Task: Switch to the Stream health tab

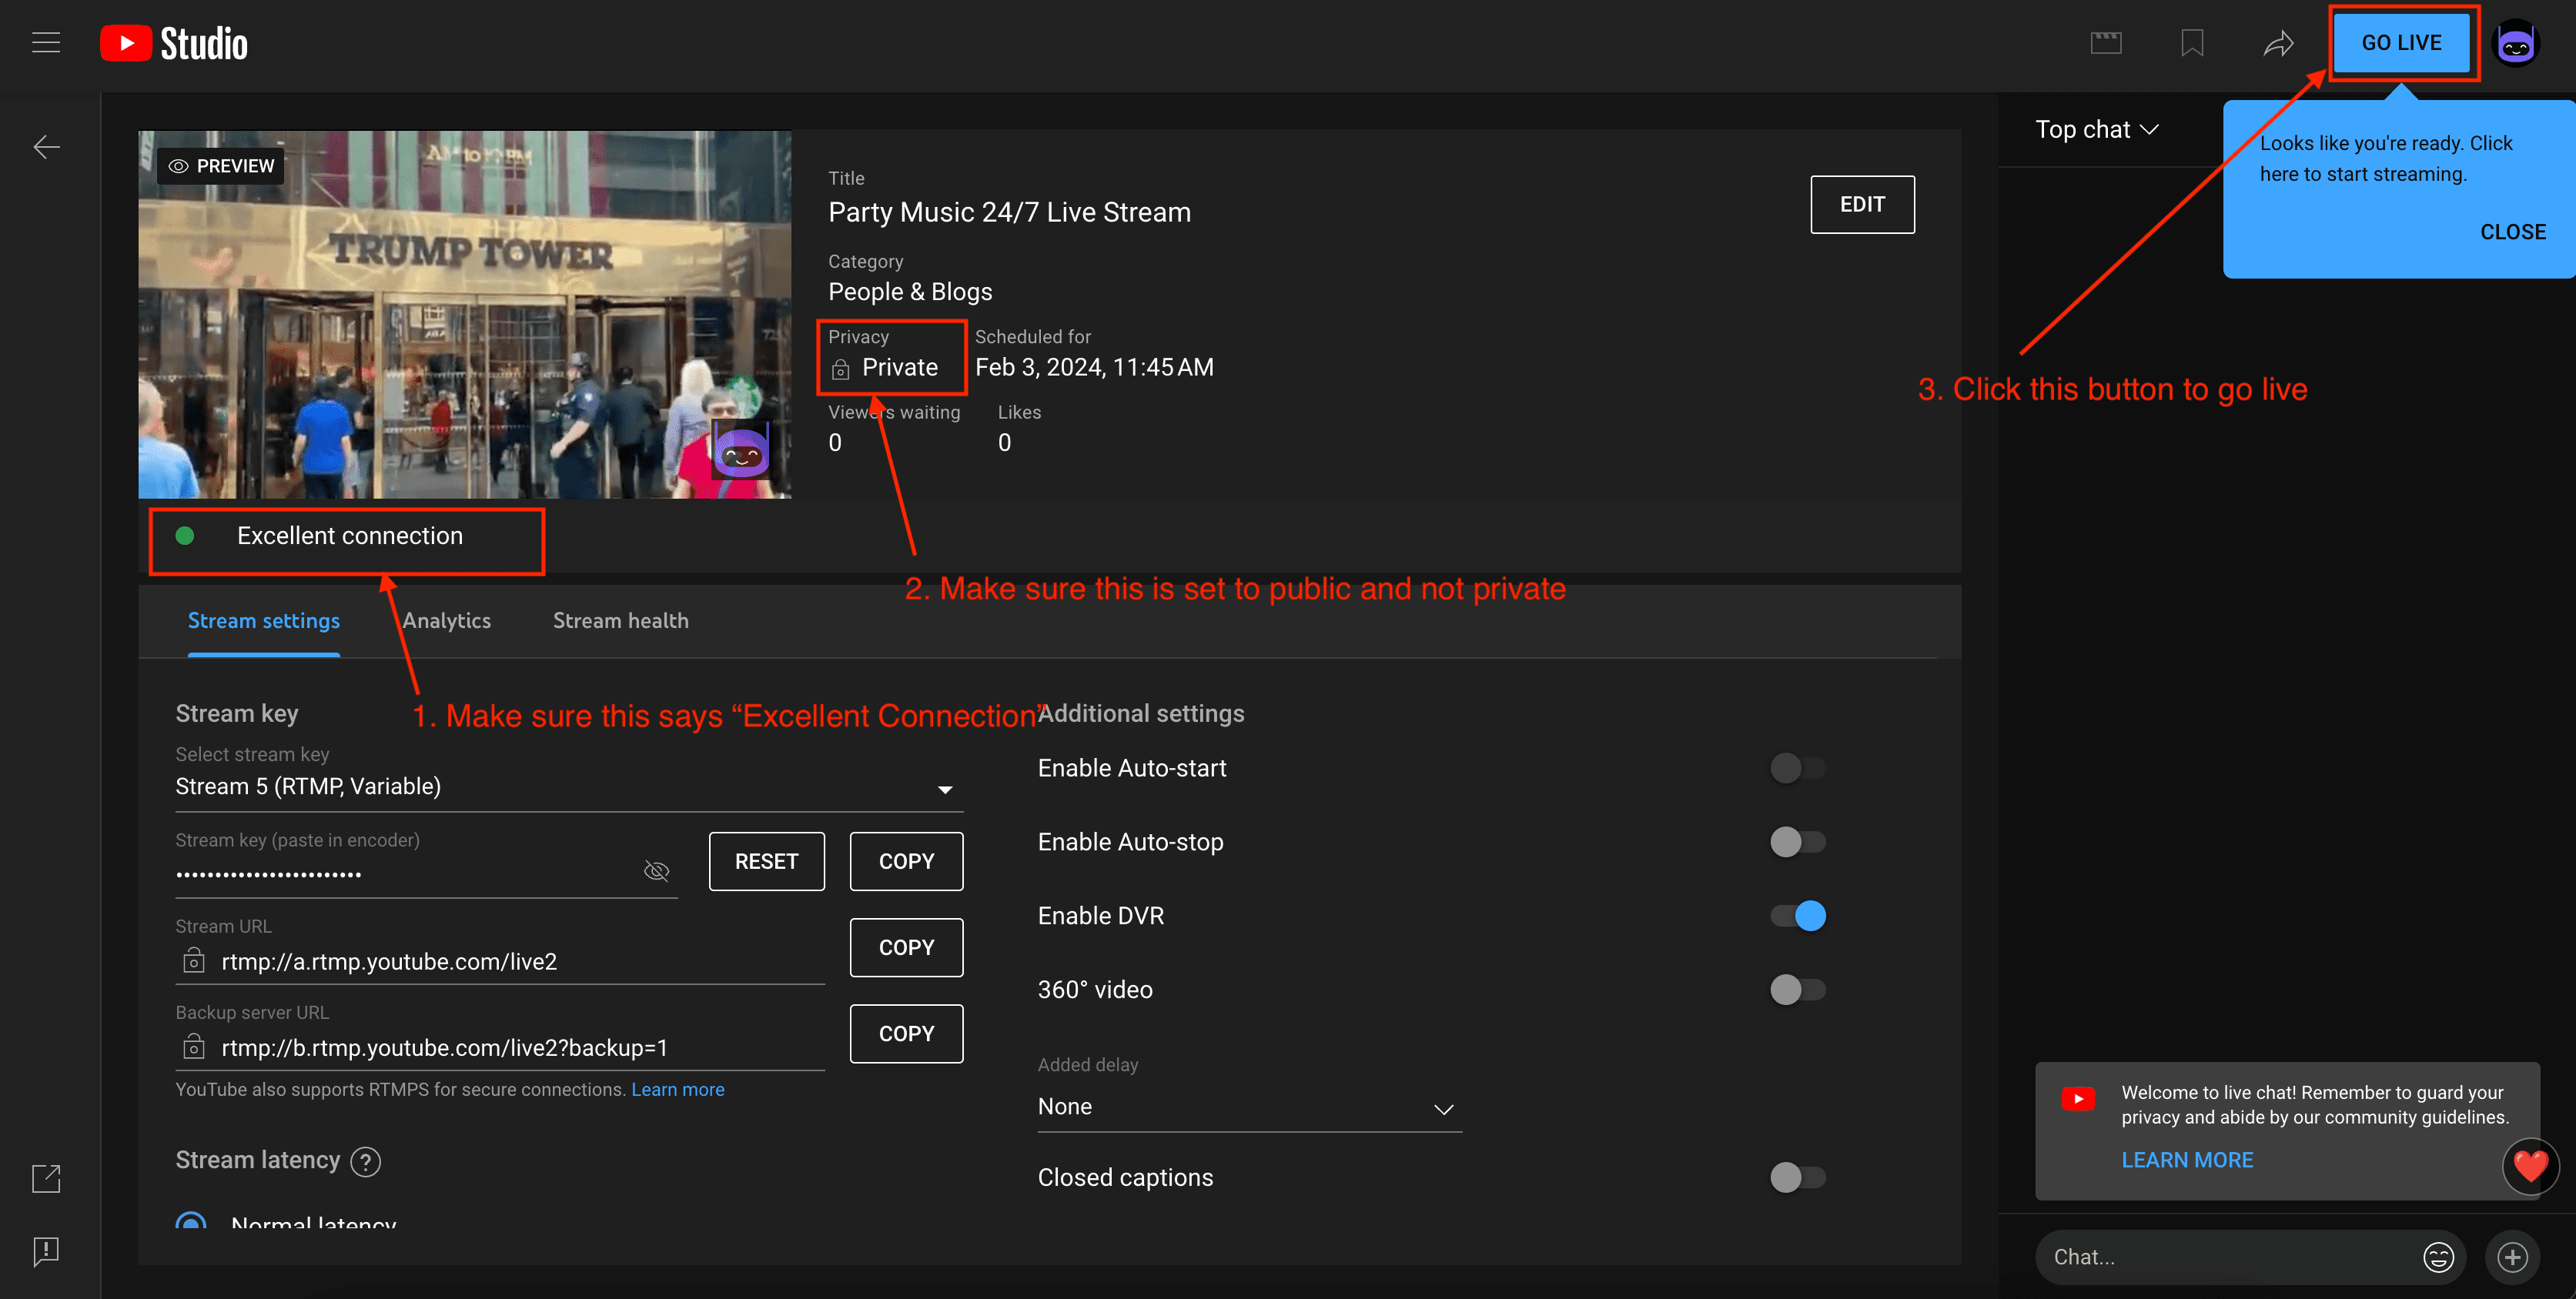Action: [621, 620]
